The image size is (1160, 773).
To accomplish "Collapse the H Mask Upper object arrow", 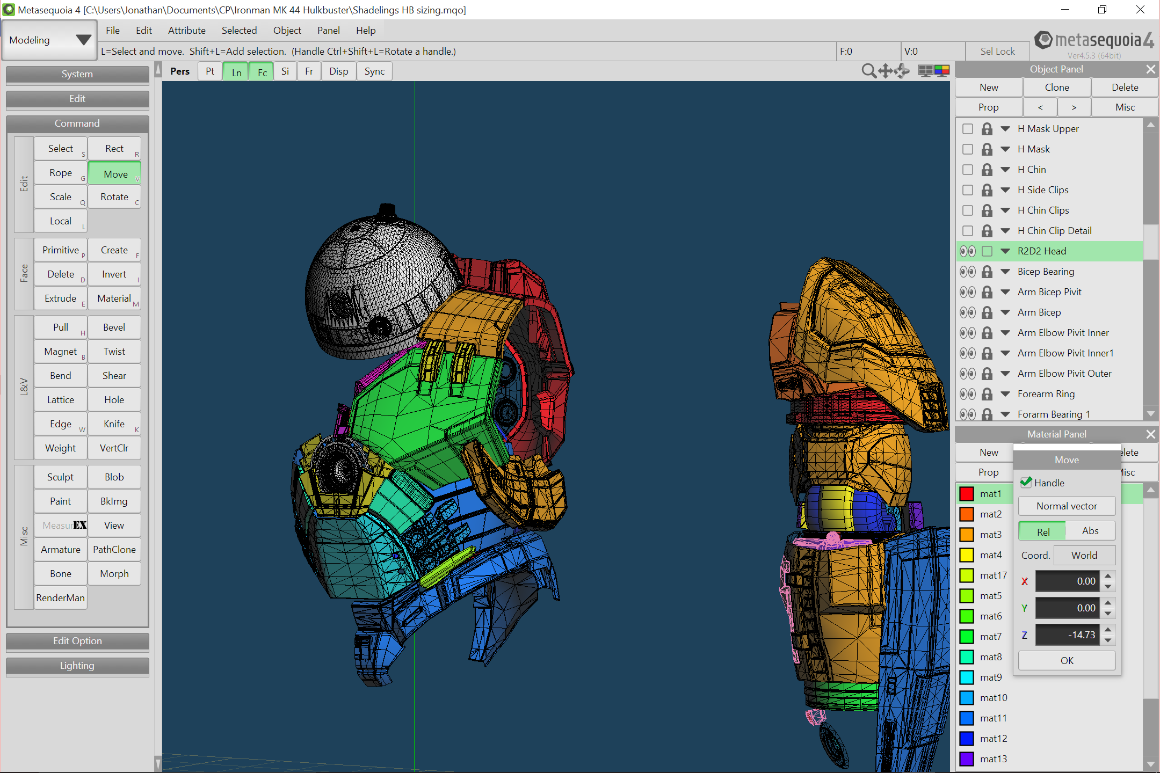I will [x=1005, y=129].
